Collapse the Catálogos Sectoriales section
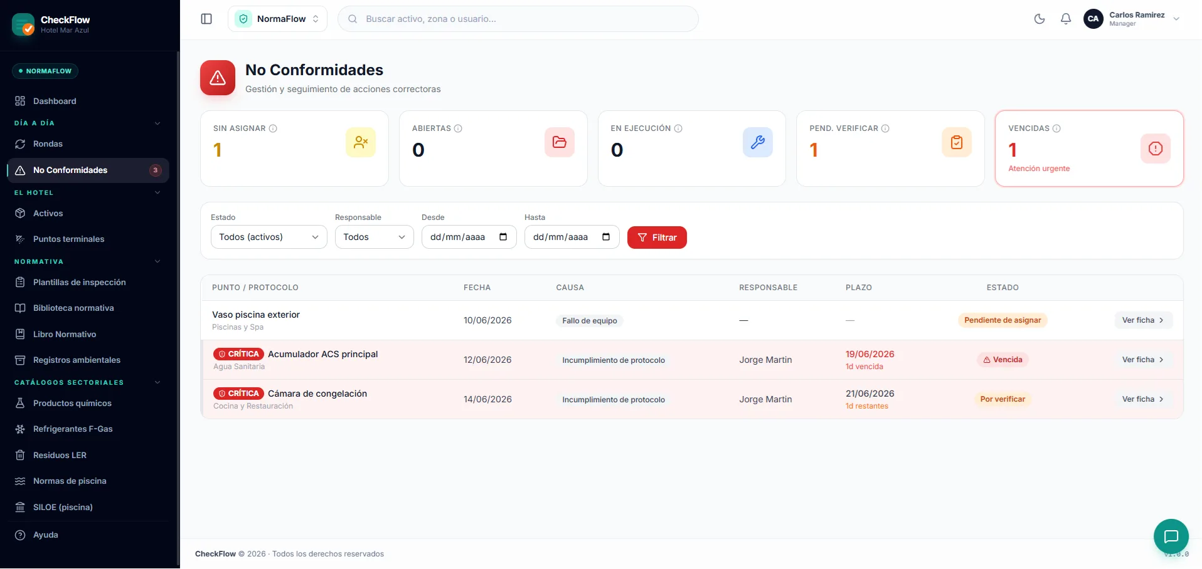1202x569 pixels. pyautogui.click(x=157, y=382)
